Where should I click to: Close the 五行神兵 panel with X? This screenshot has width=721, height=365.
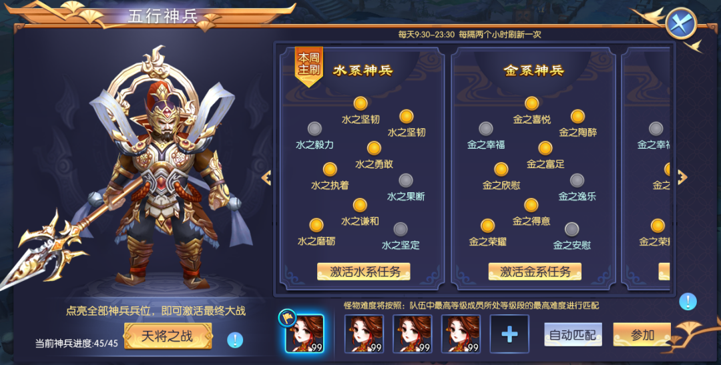(682, 23)
